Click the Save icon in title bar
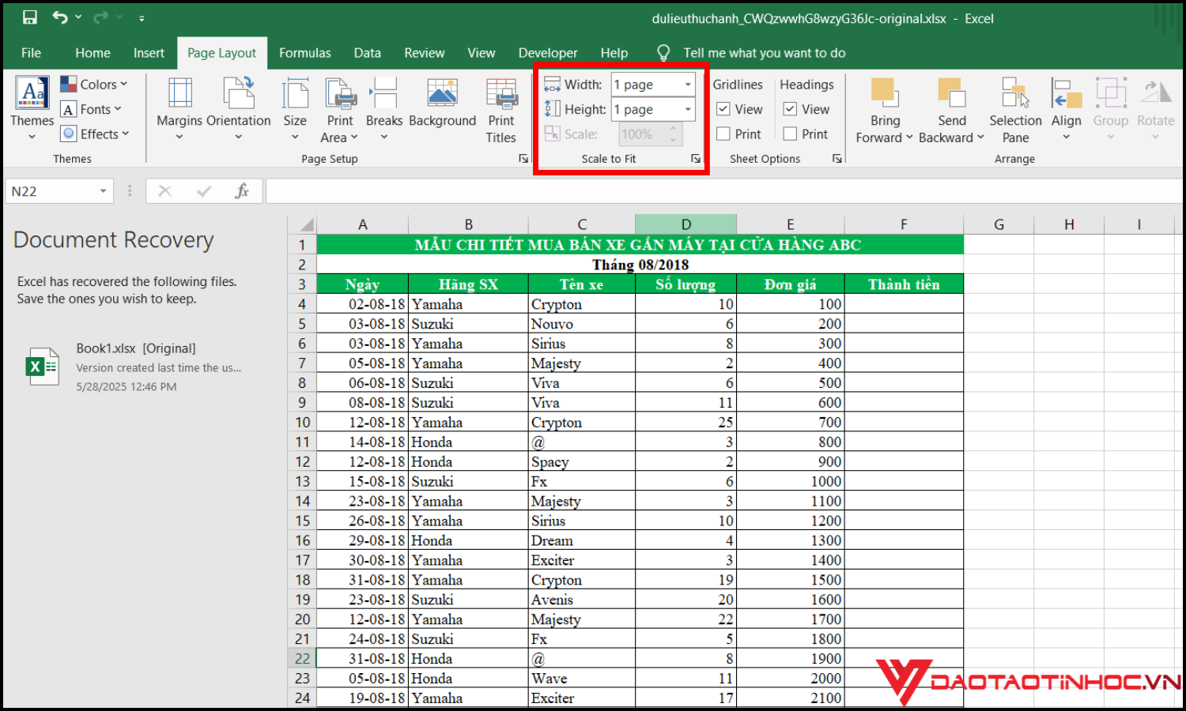Screen dimensions: 1186x711 [29, 17]
